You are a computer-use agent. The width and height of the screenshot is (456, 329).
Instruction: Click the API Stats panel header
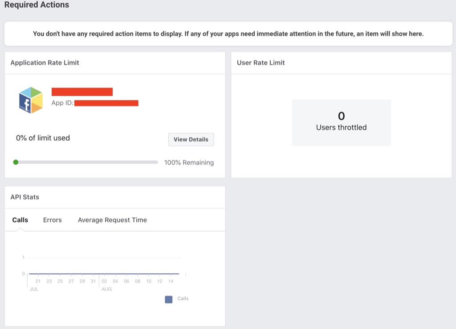(25, 197)
